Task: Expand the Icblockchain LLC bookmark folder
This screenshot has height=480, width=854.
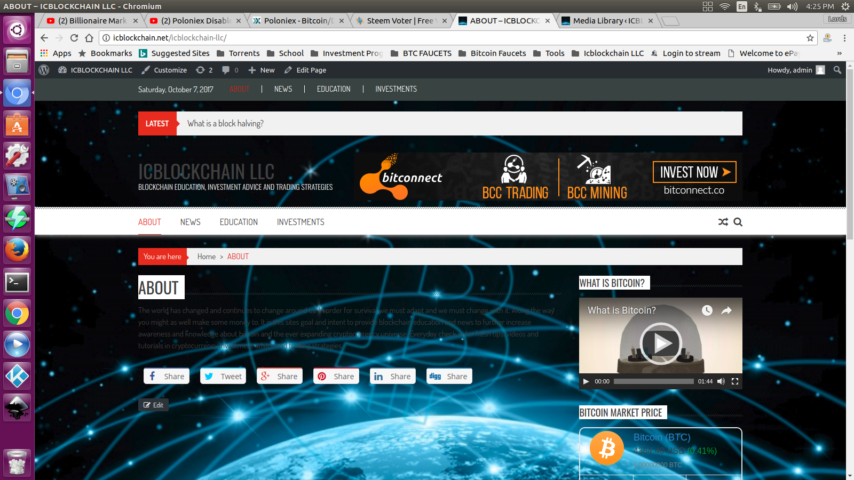Action: click(607, 53)
